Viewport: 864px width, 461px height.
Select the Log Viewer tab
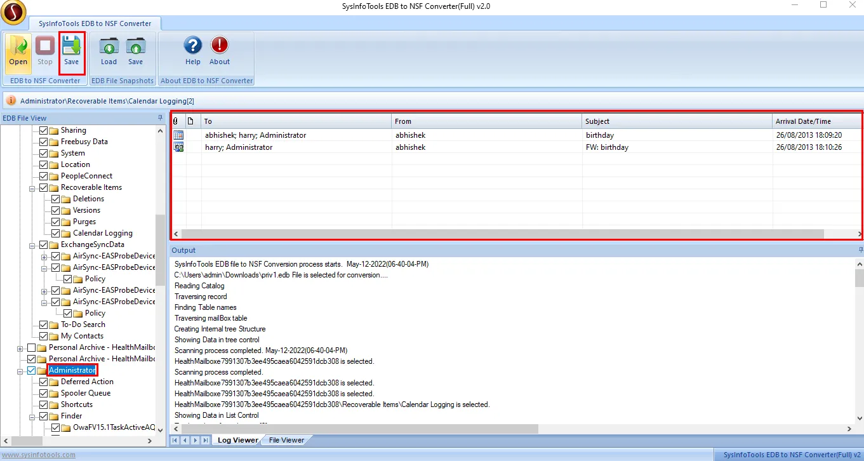tap(238, 440)
